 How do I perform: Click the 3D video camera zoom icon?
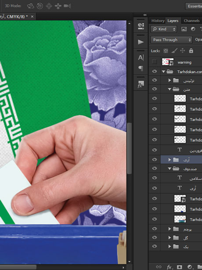(x=67, y=6)
